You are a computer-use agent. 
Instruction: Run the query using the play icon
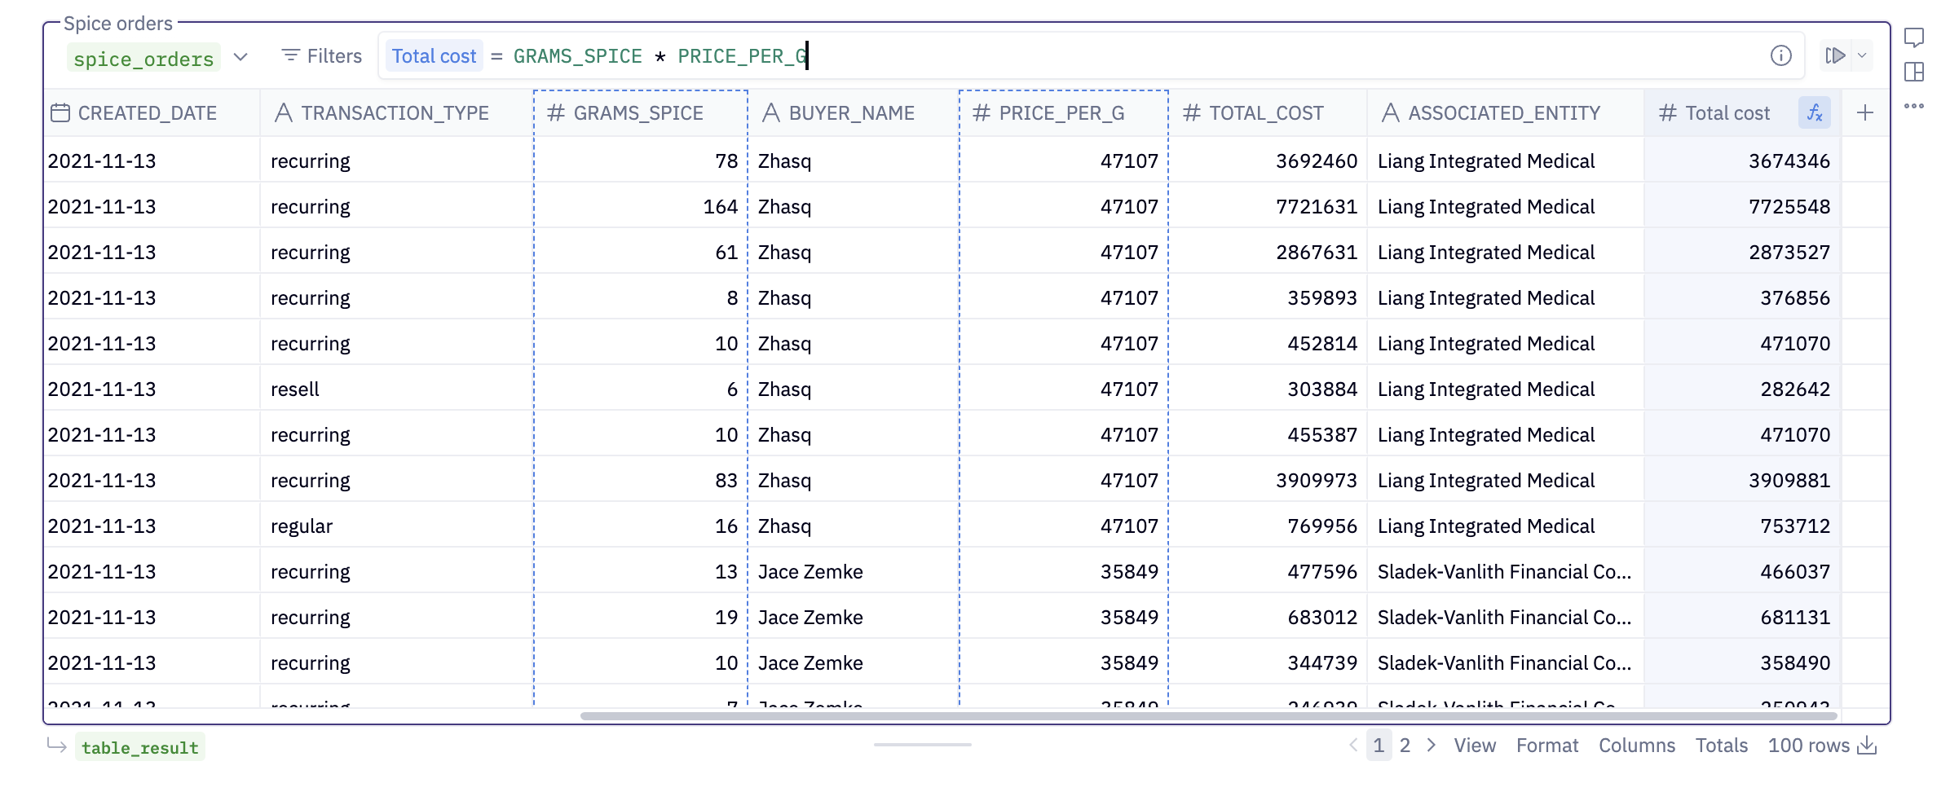click(1834, 55)
